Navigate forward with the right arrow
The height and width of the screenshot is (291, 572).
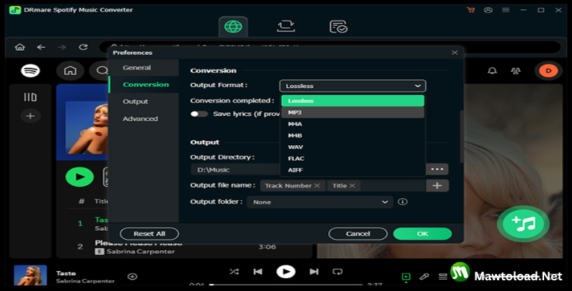pos(62,47)
